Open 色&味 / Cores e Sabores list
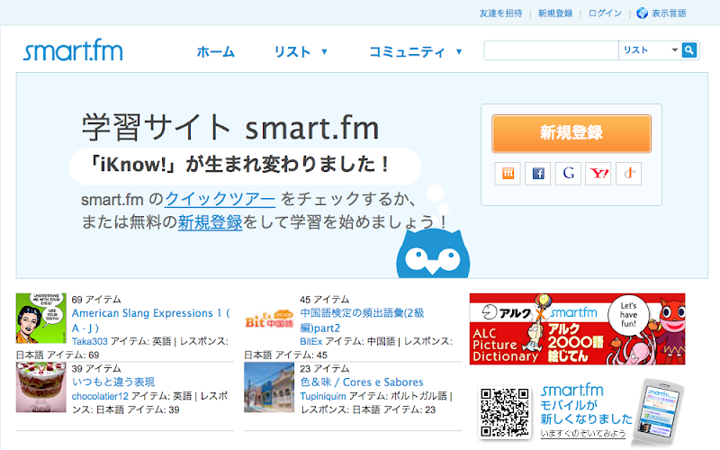720x450 pixels. point(362,382)
